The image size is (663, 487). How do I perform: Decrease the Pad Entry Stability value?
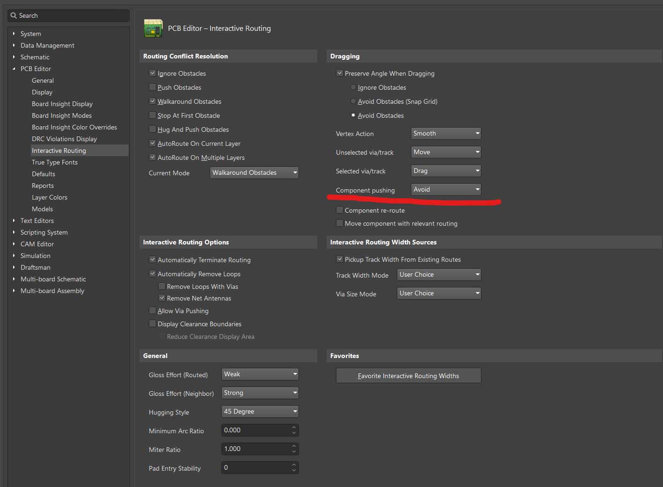pyautogui.click(x=294, y=470)
